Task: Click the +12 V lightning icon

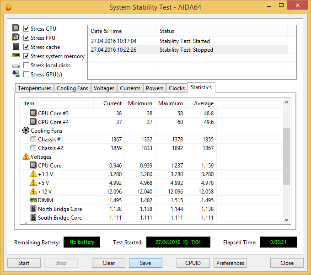Action: point(33,191)
